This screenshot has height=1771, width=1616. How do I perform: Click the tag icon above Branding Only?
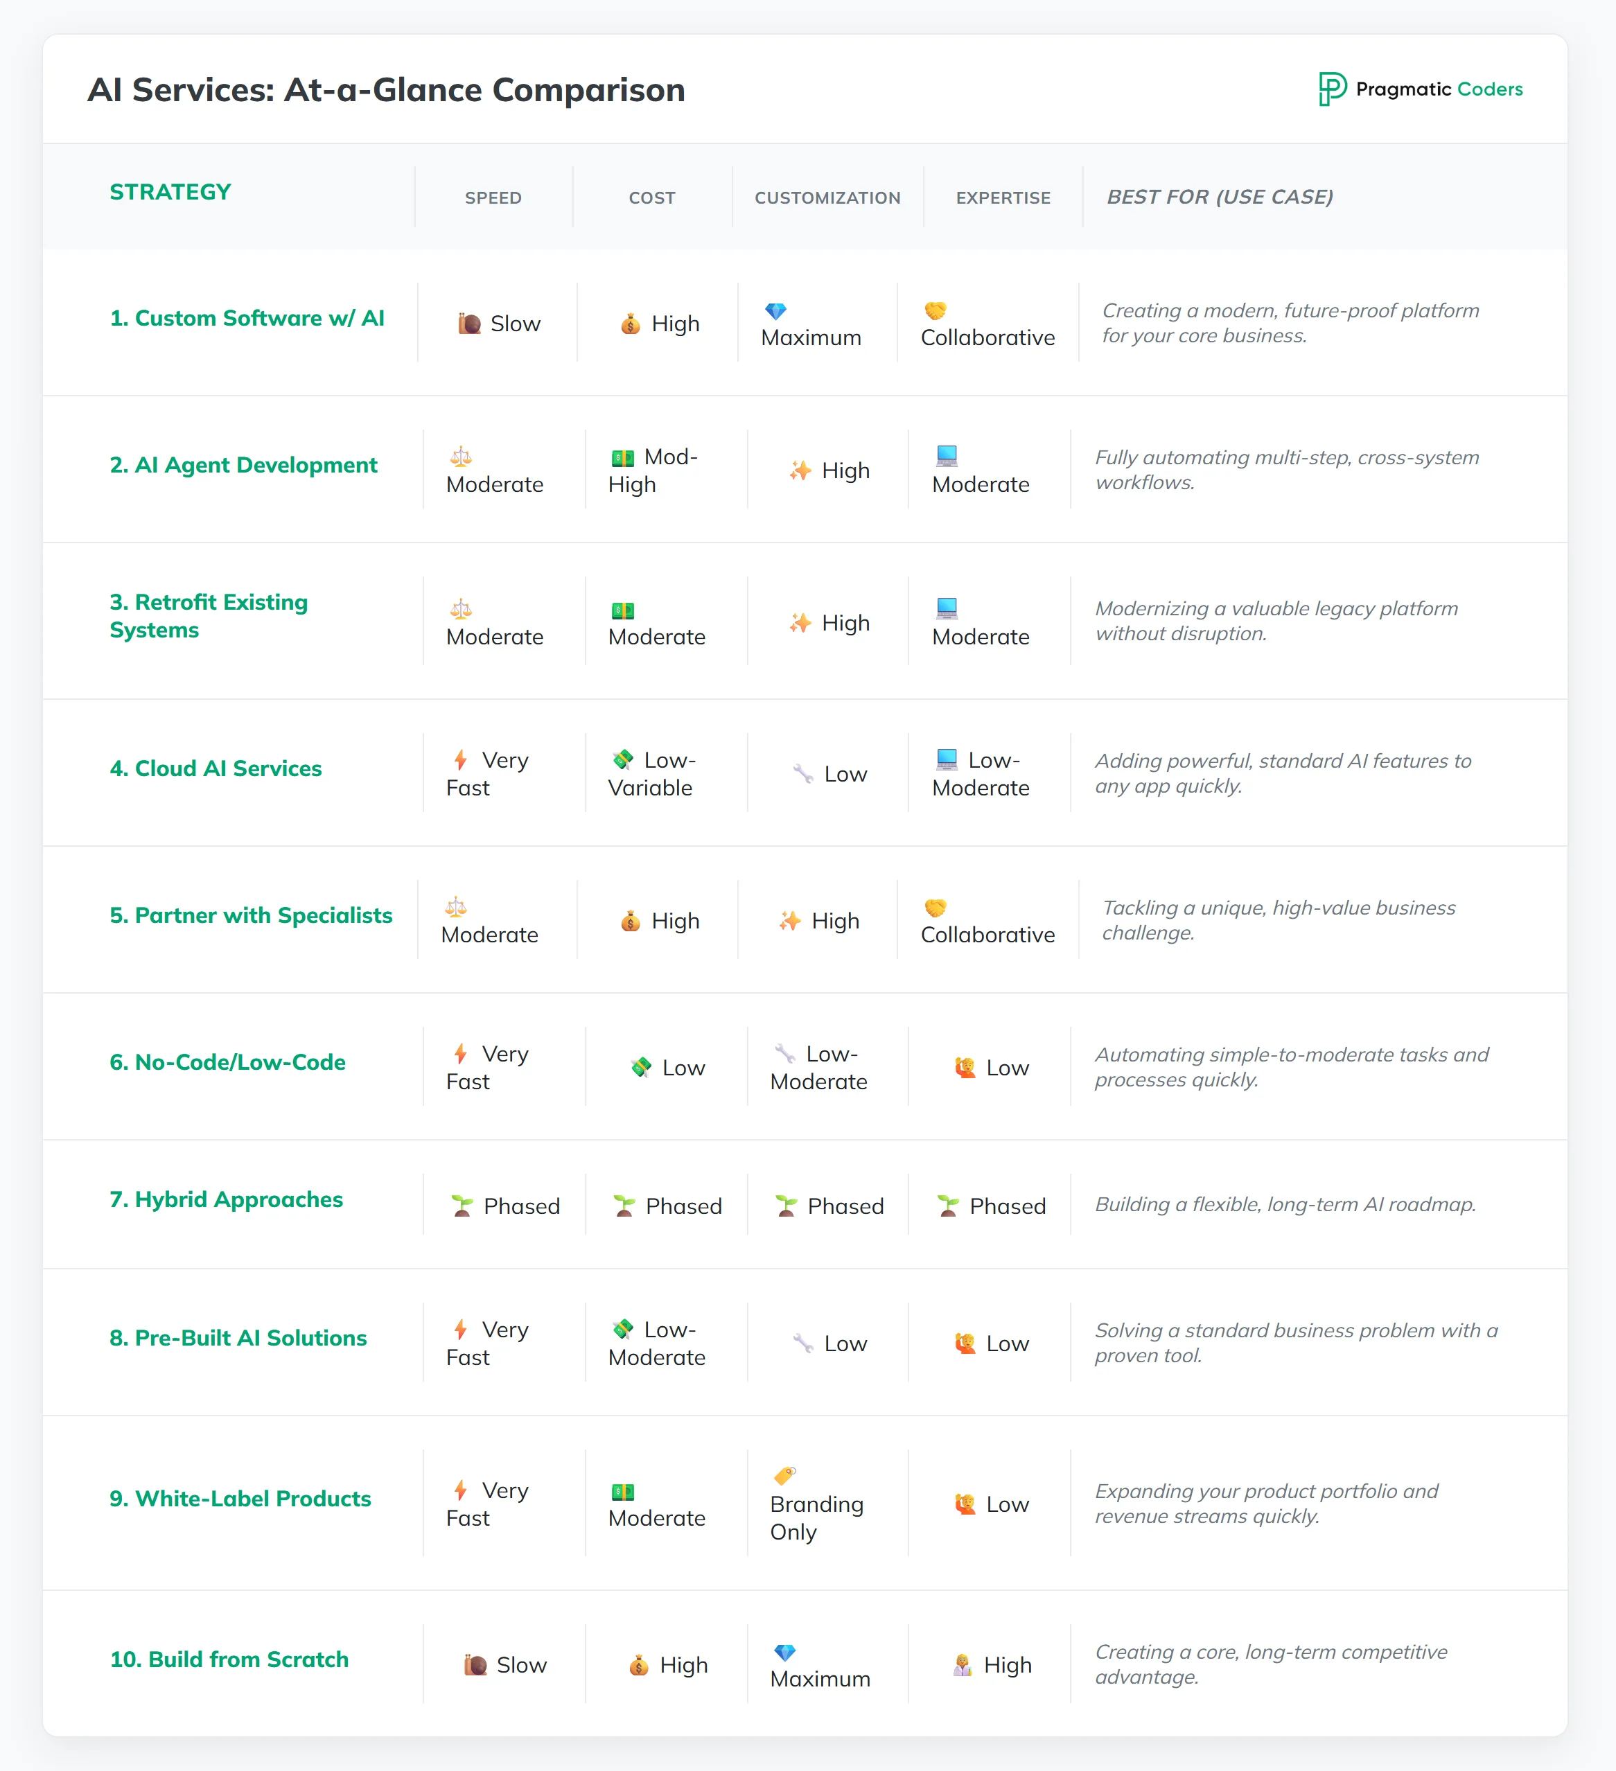click(784, 1475)
